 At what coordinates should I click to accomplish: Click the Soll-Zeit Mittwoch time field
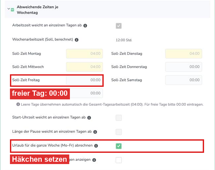click(84, 67)
